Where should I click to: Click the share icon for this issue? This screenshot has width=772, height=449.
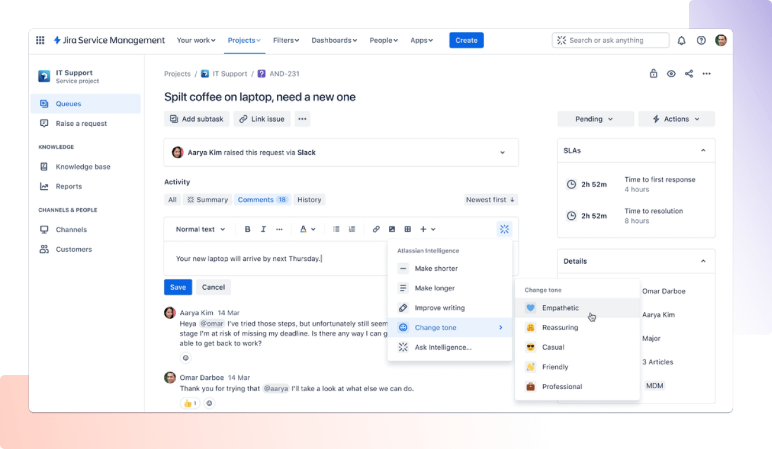pyautogui.click(x=689, y=74)
